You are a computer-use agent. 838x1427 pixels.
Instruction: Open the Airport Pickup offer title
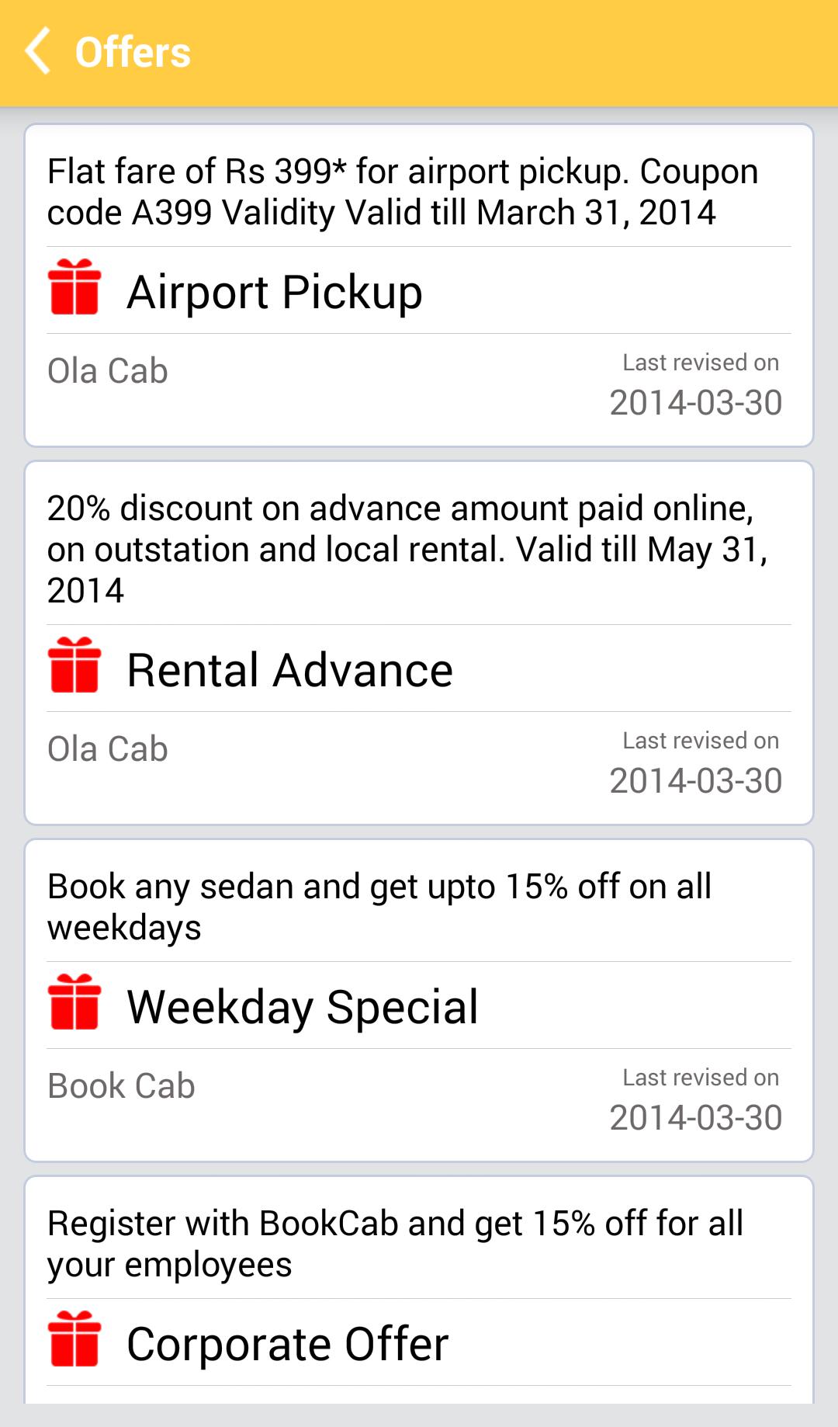(275, 292)
